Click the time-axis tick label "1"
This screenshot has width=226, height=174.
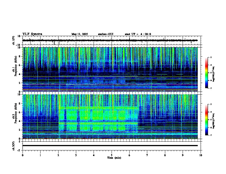coord(40,155)
